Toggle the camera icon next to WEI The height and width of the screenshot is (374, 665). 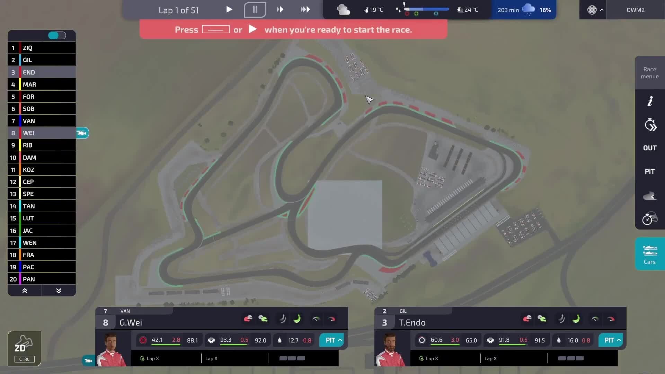(82, 133)
